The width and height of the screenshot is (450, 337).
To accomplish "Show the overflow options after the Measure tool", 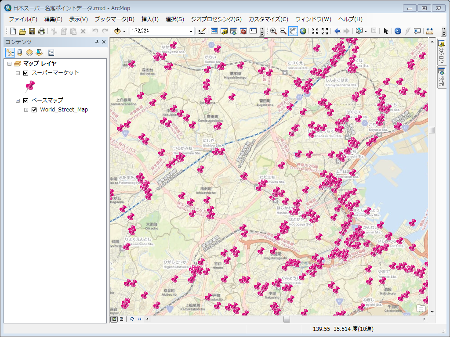I will 444,31.
